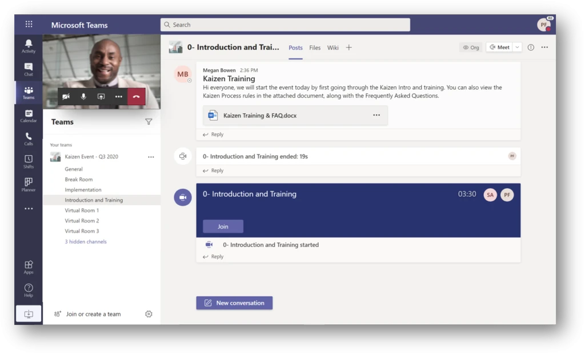Switch to the Files tab
This screenshot has width=585, height=354.
315,47
